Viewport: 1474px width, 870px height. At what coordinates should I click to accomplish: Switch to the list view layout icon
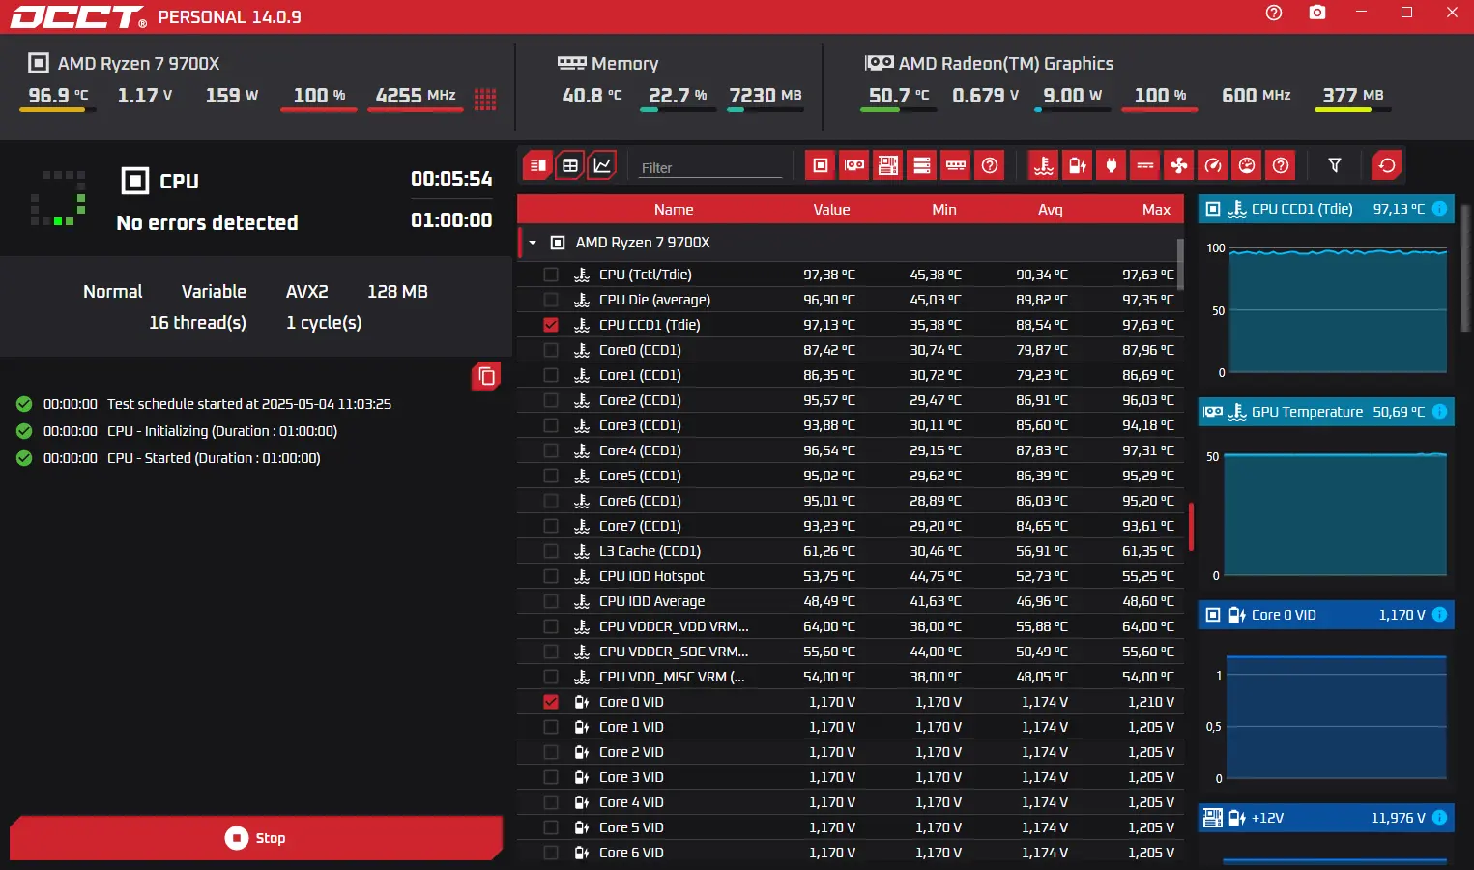538,165
